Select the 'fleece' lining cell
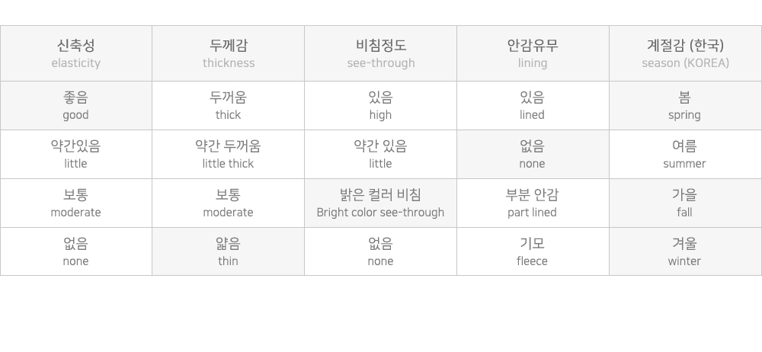762x352 pixels. point(533,252)
